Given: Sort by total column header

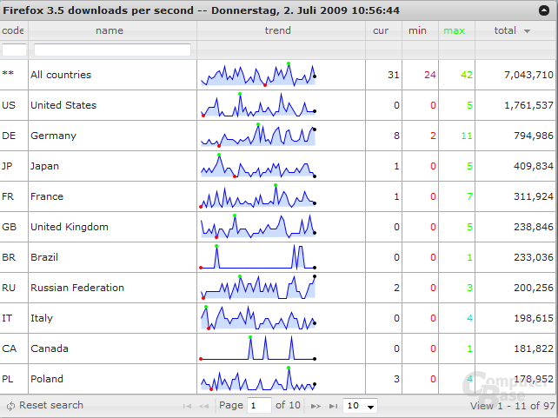Looking at the screenshot, I should click(505, 30).
